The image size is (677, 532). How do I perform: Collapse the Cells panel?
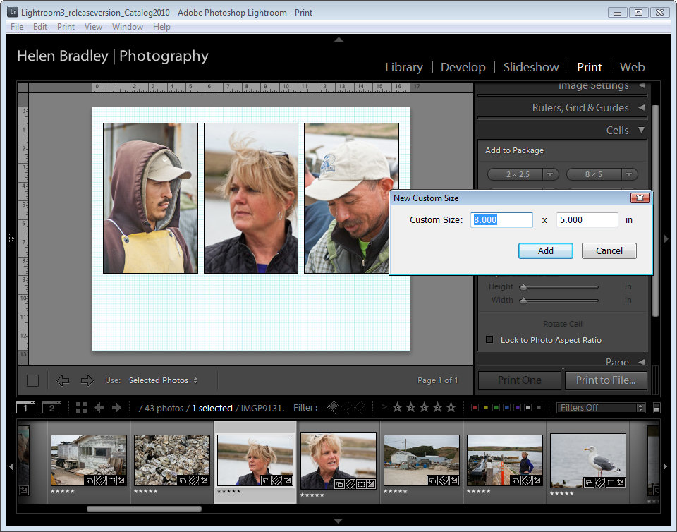tap(641, 131)
